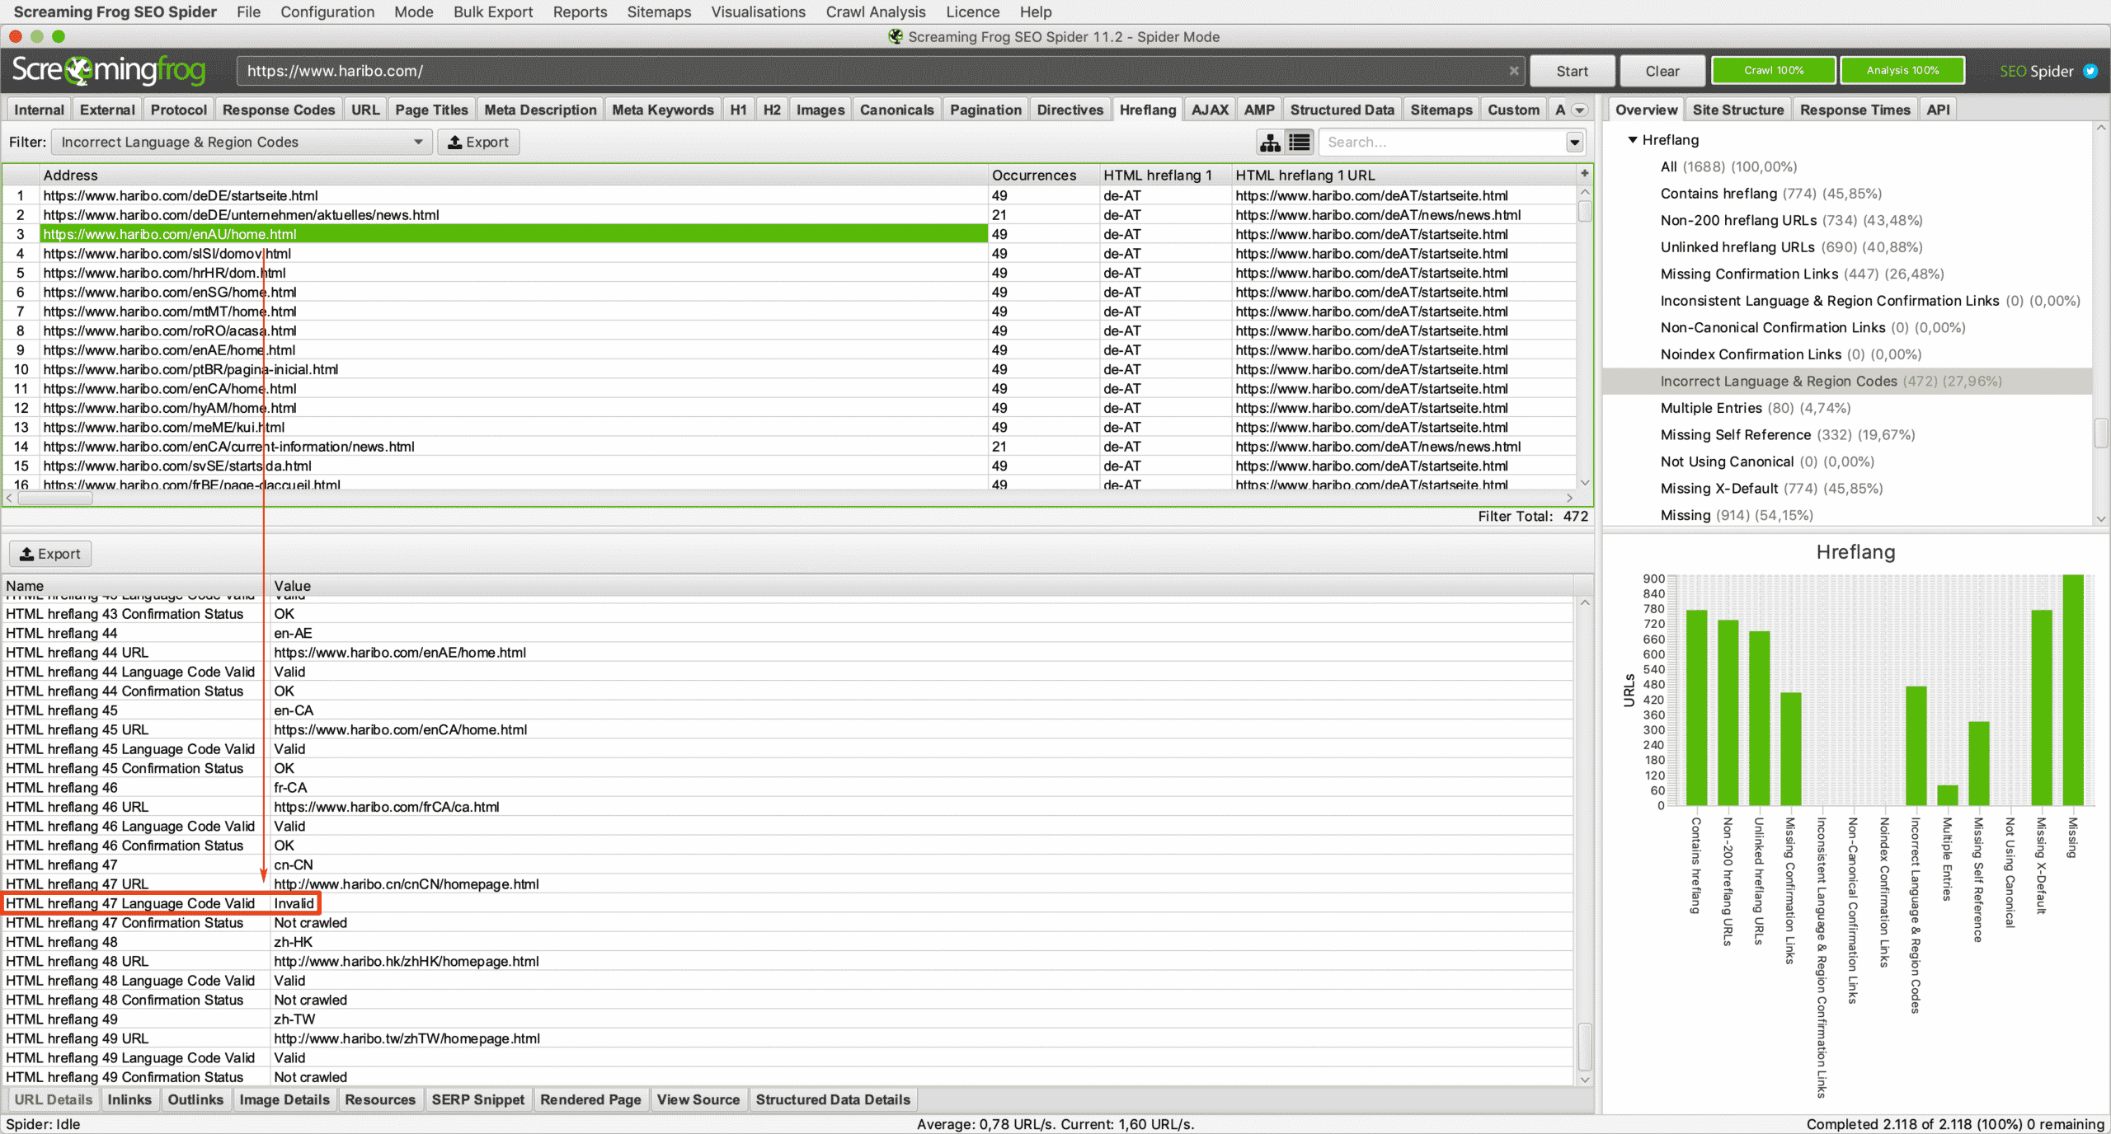The image size is (2111, 1134).
Task: Click the upper Export button beside the filter
Action: 478,143
